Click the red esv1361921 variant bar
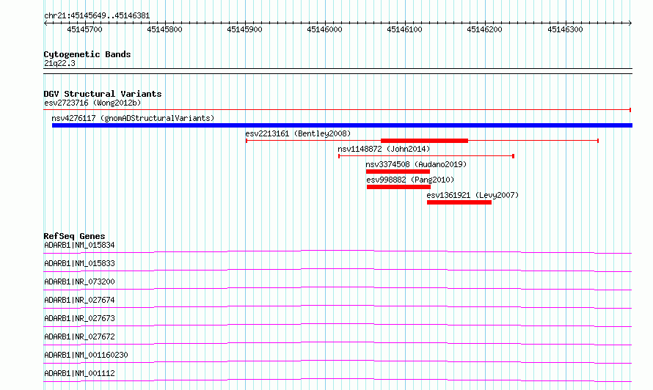The image size is (653, 390). pyautogui.click(x=459, y=202)
